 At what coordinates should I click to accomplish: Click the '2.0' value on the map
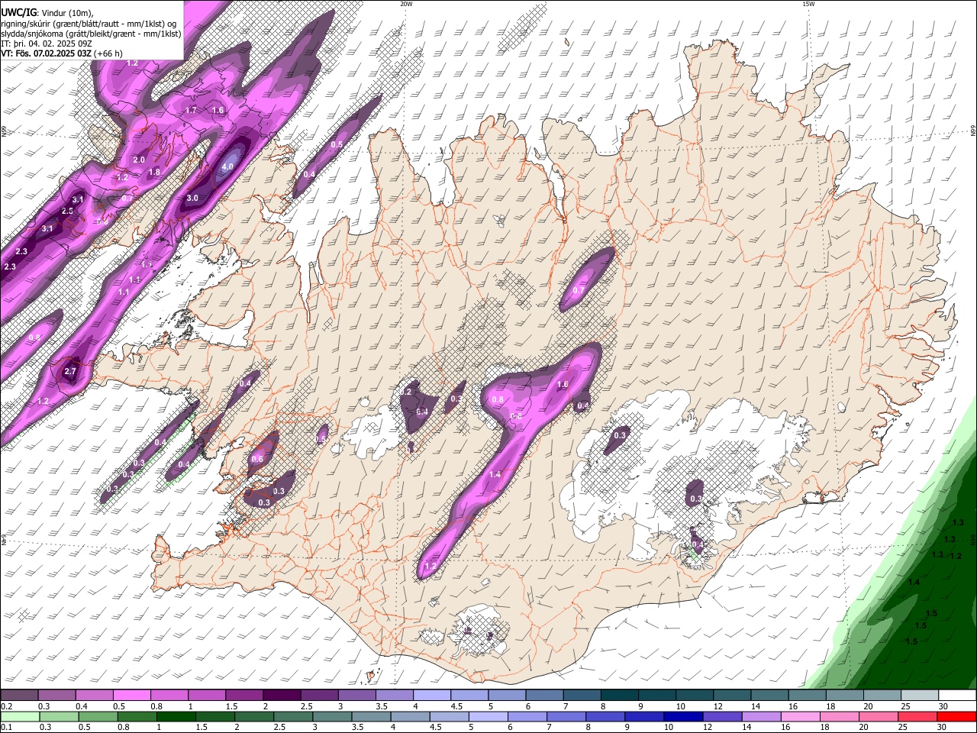139,160
